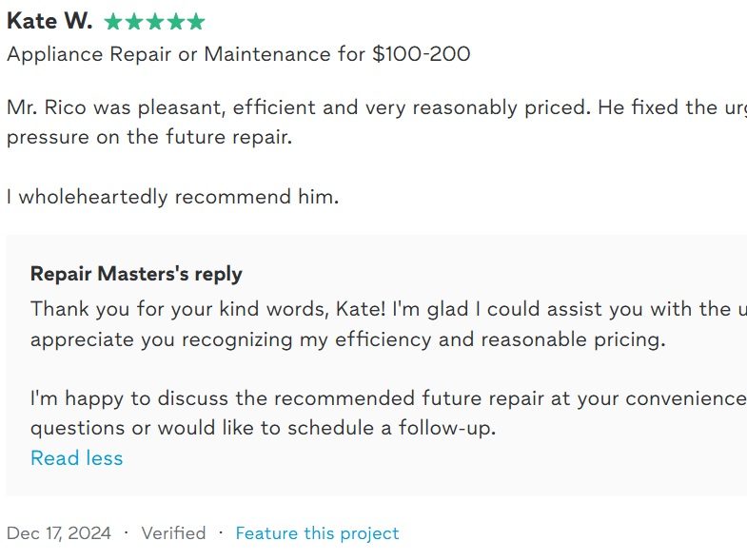Click the fifth green rating star
Screen dimensions: 747x560
[x=196, y=22]
